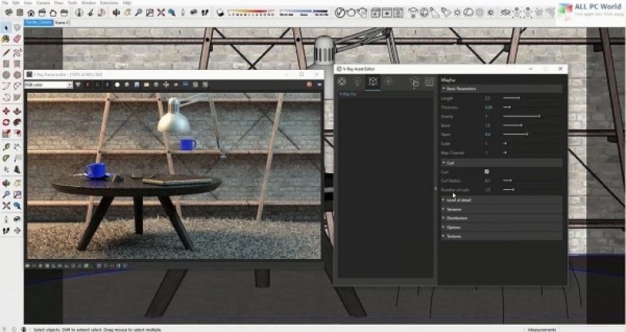
Task: Expand the Variance section
Action: [501, 209]
